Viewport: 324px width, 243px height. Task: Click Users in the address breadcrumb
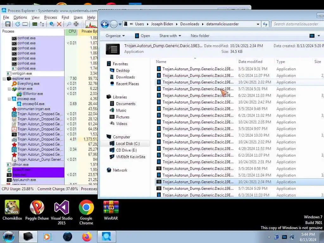(x=140, y=24)
